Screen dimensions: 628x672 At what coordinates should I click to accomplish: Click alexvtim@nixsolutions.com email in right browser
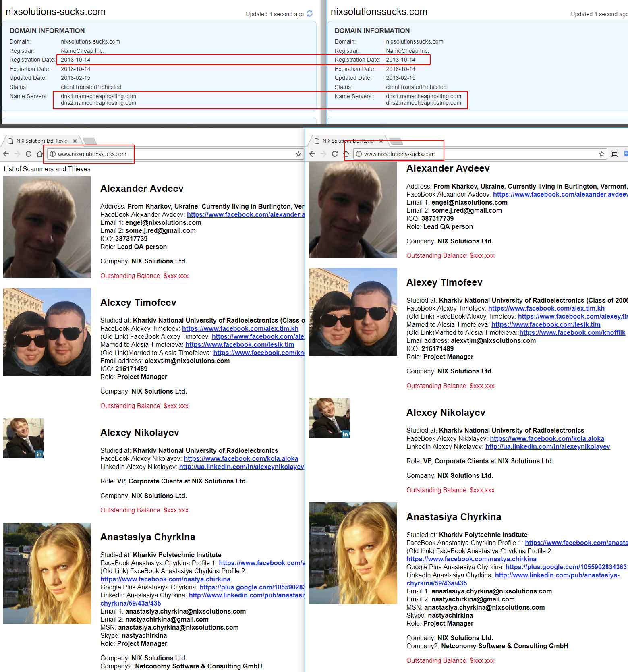coord(493,340)
